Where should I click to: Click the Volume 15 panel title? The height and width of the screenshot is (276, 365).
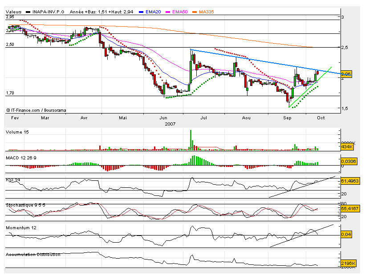(17, 132)
